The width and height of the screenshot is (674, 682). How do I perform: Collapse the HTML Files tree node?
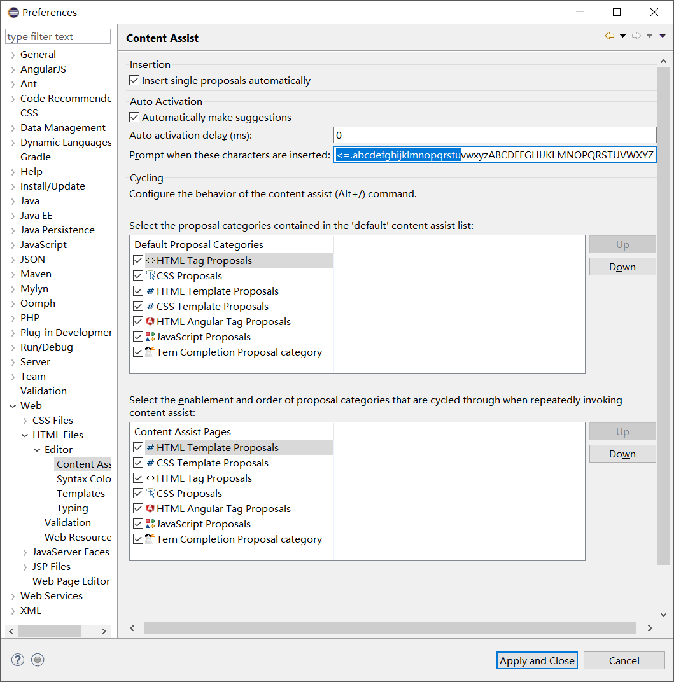pyautogui.click(x=25, y=435)
